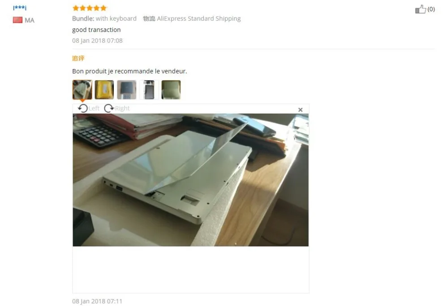Click the reviewer name l***i
The image size is (448, 306).
tap(20, 8)
